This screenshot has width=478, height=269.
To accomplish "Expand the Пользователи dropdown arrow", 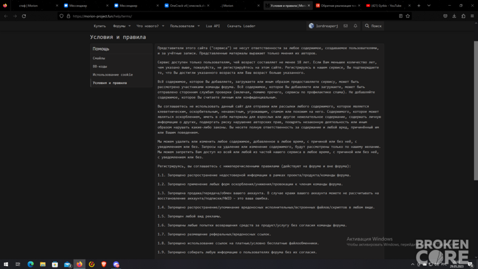I will pos(199,26).
